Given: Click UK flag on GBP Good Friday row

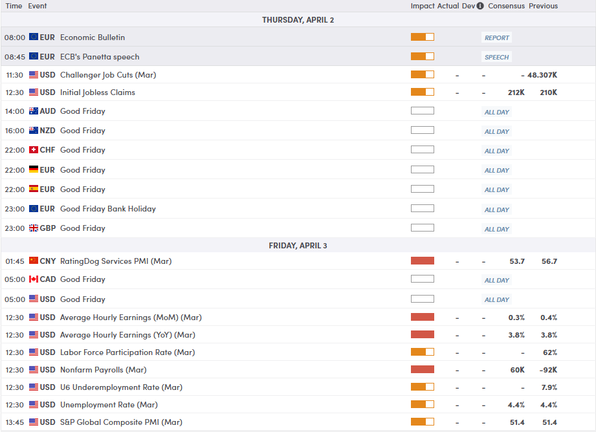Looking at the screenshot, I should pyautogui.click(x=34, y=228).
